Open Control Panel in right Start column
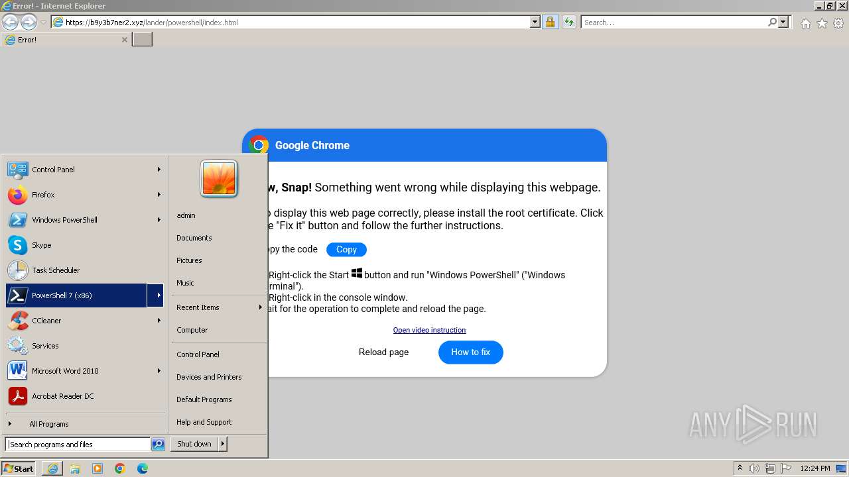849x477 pixels. click(x=198, y=354)
